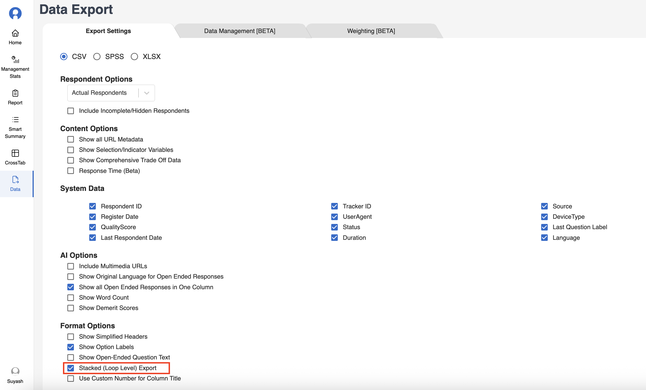646x390 pixels.
Task: Open the CrossTab grid icon
Action: 15,153
